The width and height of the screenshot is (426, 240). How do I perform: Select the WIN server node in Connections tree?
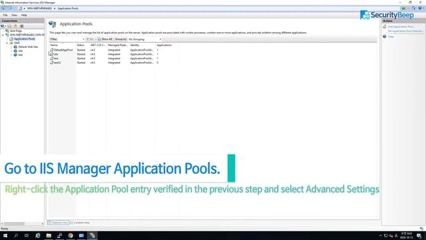(x=27, y=35)
